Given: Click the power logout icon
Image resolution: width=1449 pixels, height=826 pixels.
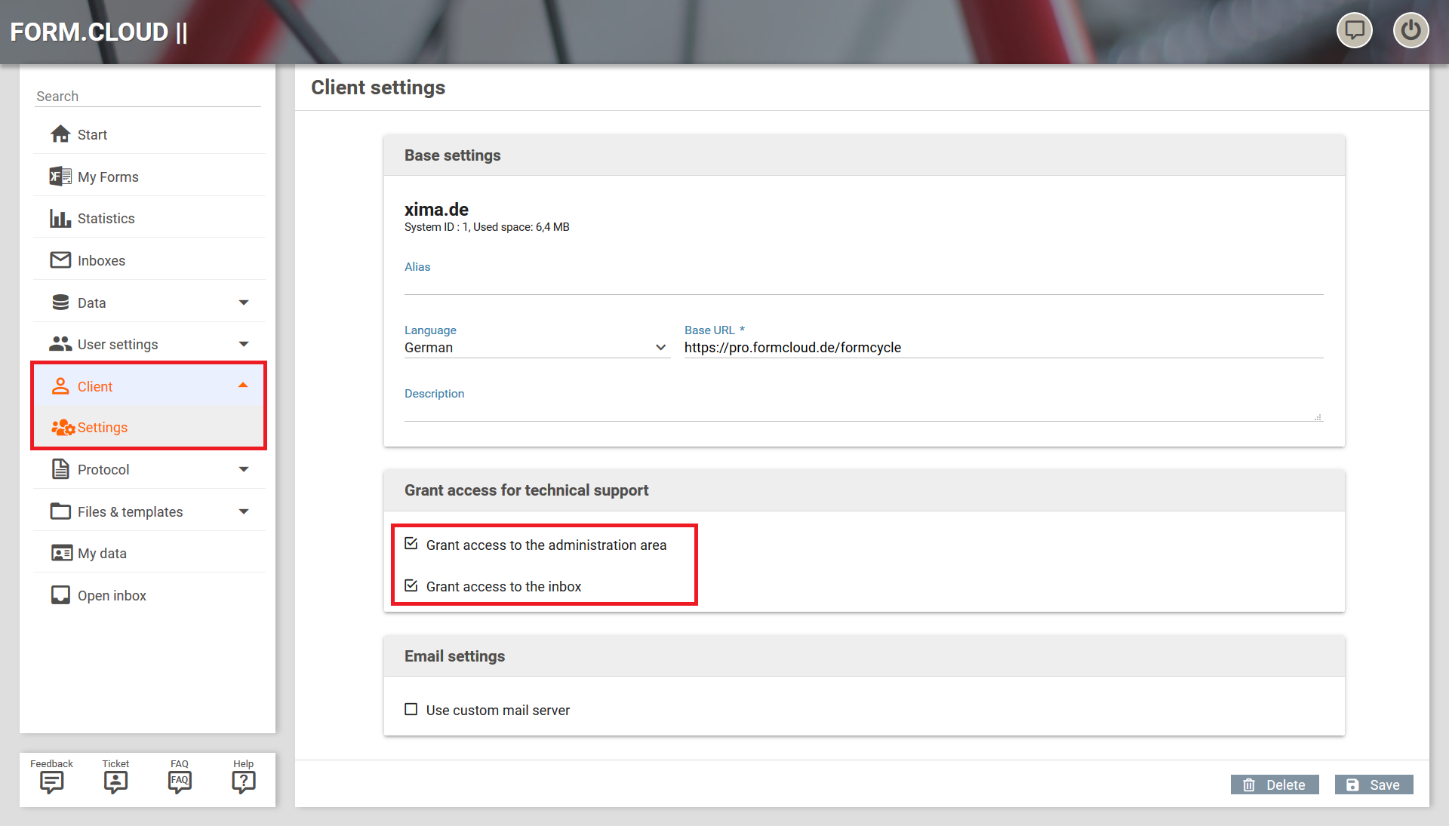Looking at the screenshot, I should (x=1410, y=31).
